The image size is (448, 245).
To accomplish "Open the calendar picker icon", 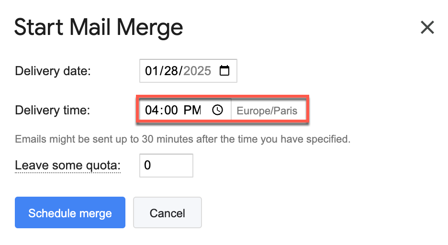I will pos(224,71).
